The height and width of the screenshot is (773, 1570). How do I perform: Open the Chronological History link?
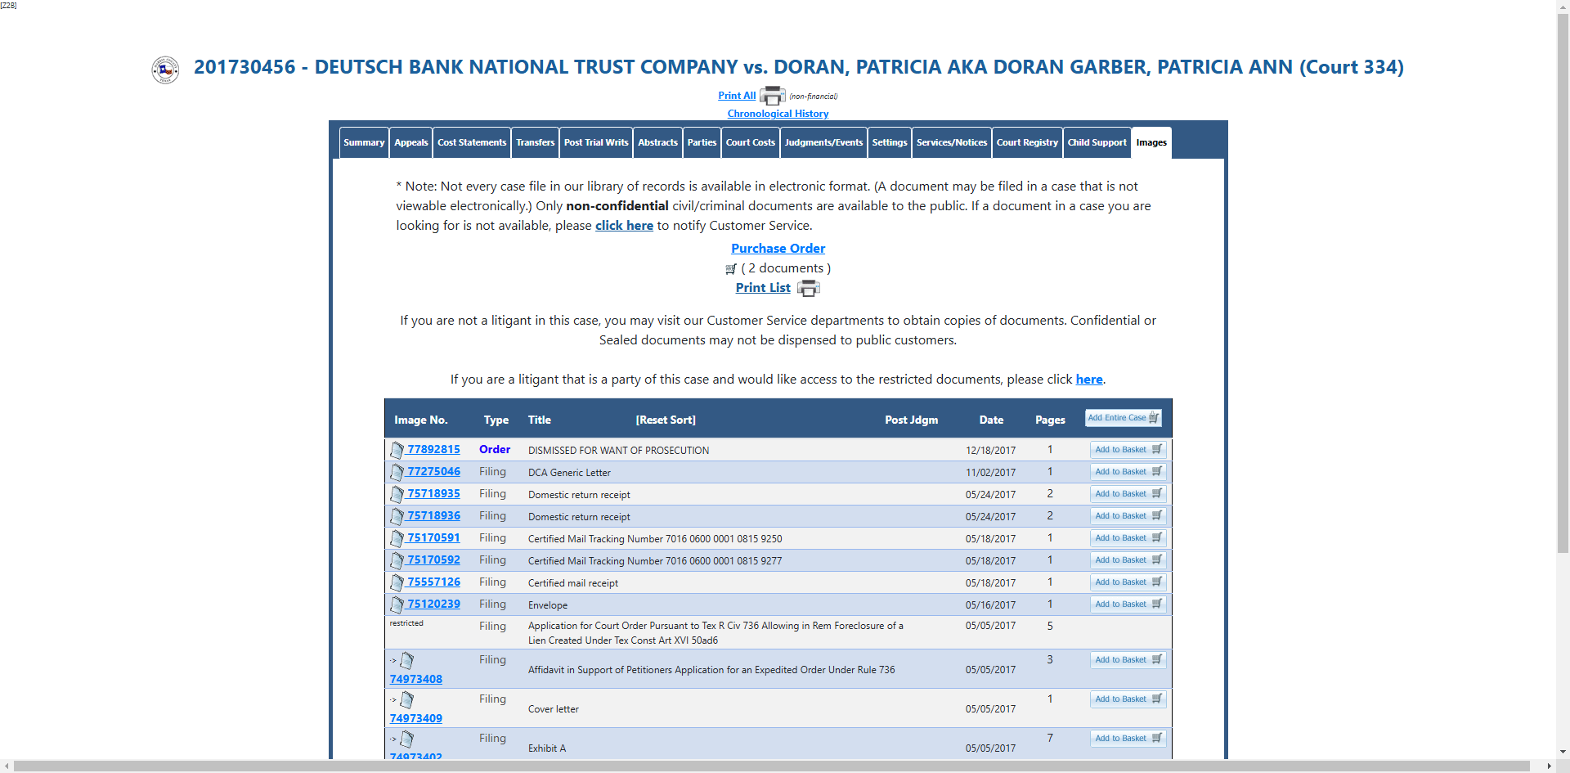point(778,114)
